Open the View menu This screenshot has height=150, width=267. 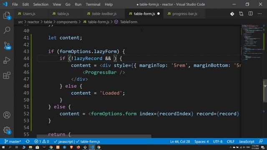click(57, 5)
